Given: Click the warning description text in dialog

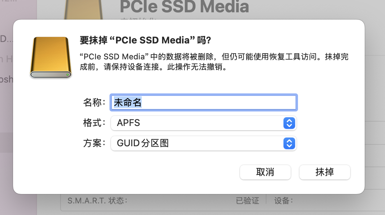Looking at the screenshot, I should [214, 62].
